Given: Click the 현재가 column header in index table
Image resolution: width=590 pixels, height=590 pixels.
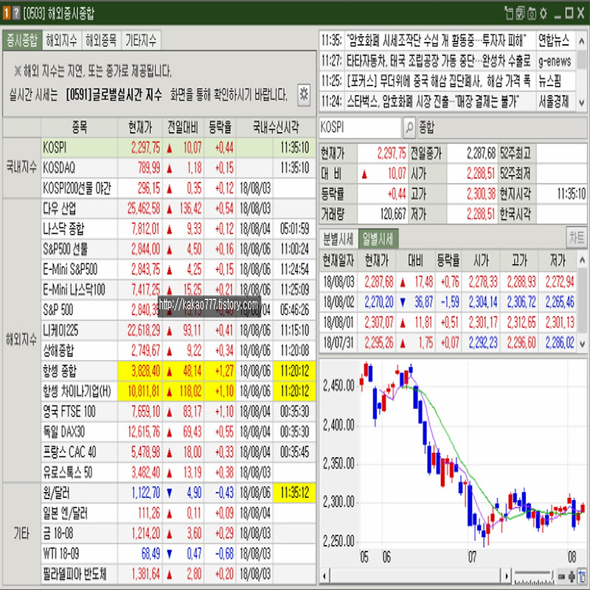Looking at the screenshot, I should coord(140,128).
